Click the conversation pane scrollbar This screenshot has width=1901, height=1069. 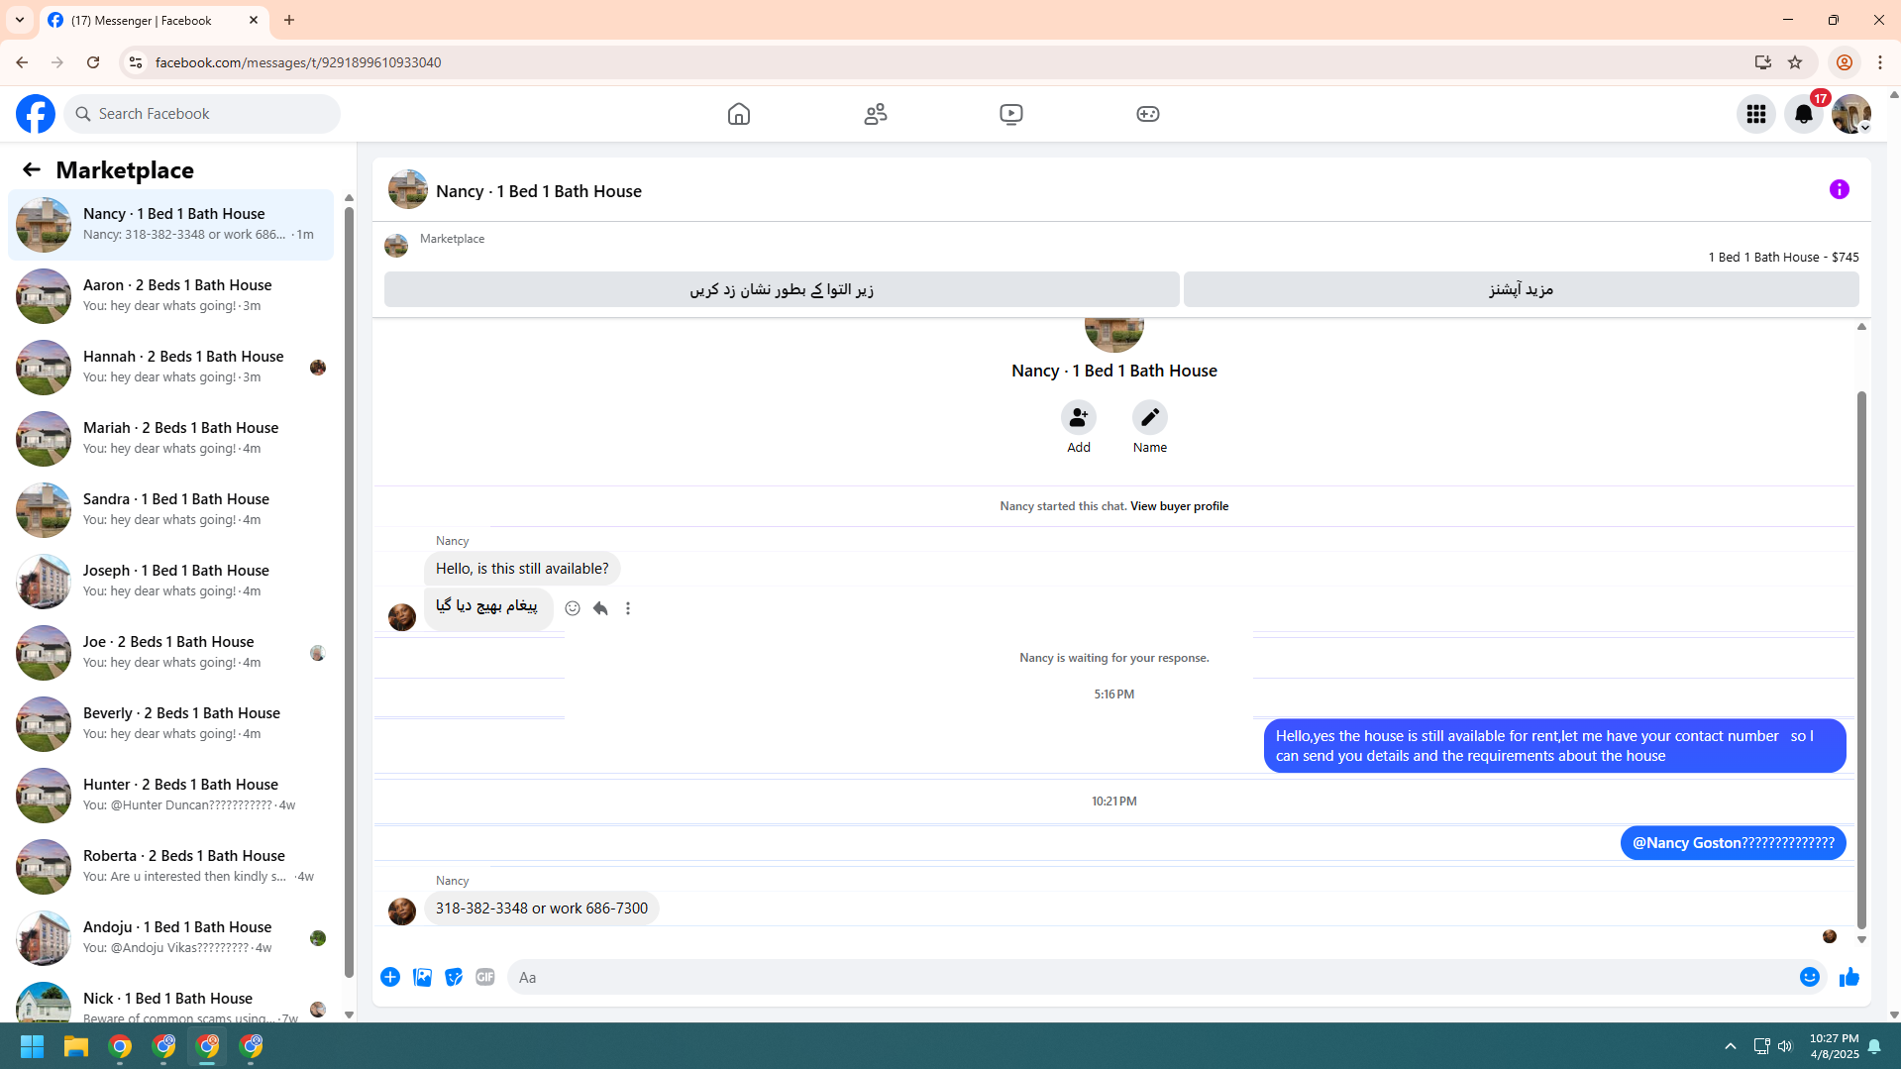[x=1861, y=659]
